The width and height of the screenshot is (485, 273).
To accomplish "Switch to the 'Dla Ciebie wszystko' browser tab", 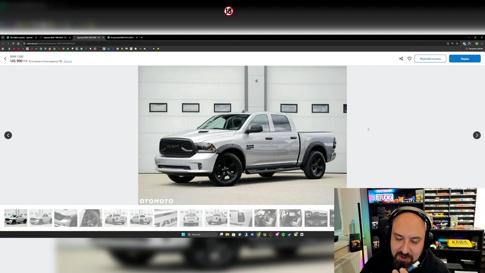I will point(21,38).
